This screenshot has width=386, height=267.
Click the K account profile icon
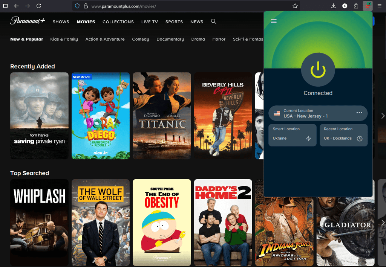(x=345, y=6)
